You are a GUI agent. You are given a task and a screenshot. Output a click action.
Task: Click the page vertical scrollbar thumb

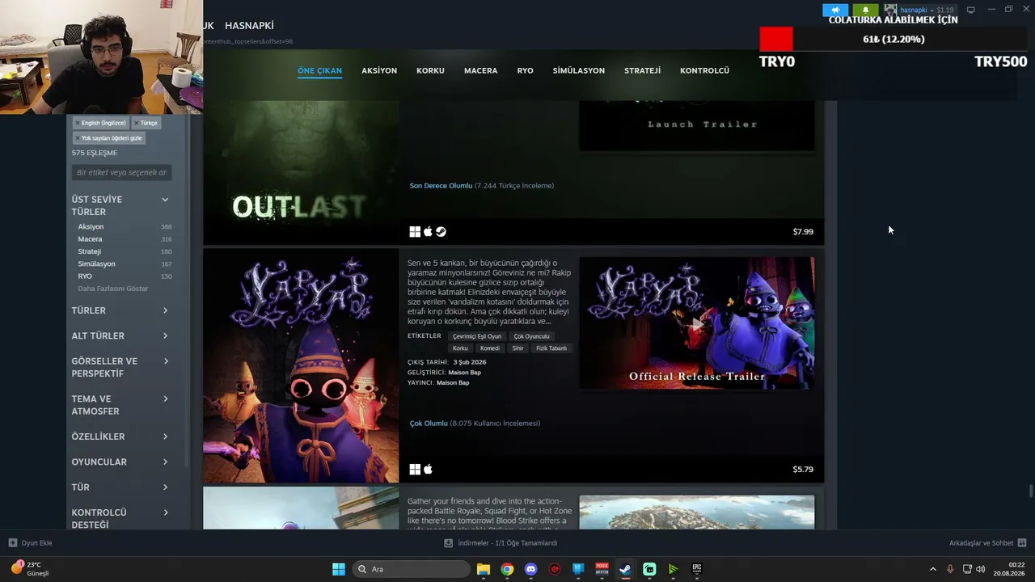[x=1030, y=491]
